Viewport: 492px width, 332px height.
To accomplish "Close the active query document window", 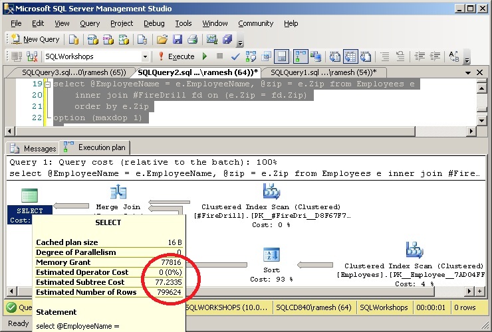I will (480, 73).
